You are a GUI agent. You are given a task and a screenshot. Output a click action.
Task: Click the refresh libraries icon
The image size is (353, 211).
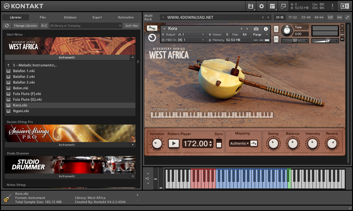(7, 26)
